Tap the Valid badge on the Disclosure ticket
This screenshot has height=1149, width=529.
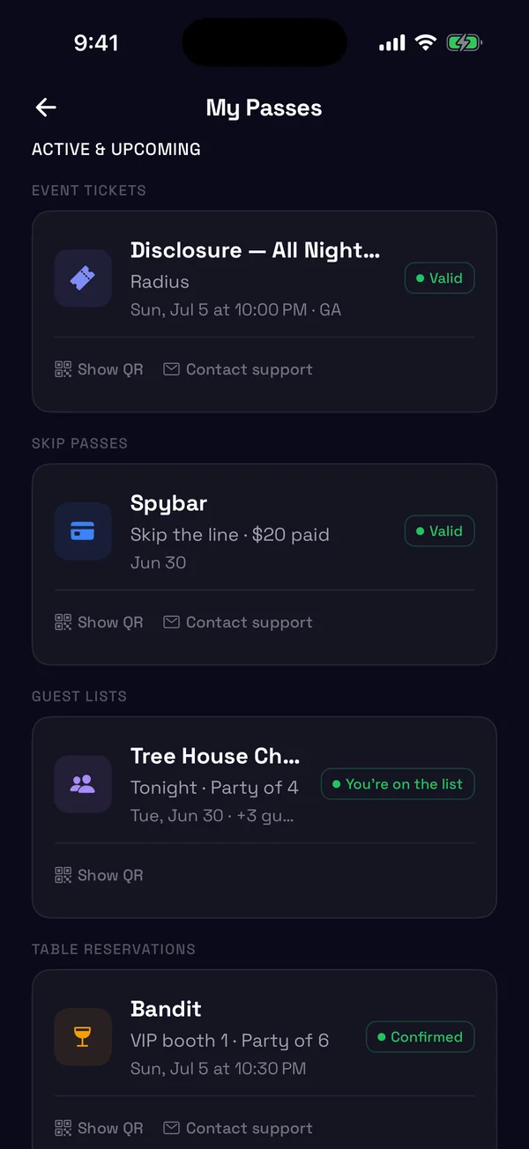point(440,278)
